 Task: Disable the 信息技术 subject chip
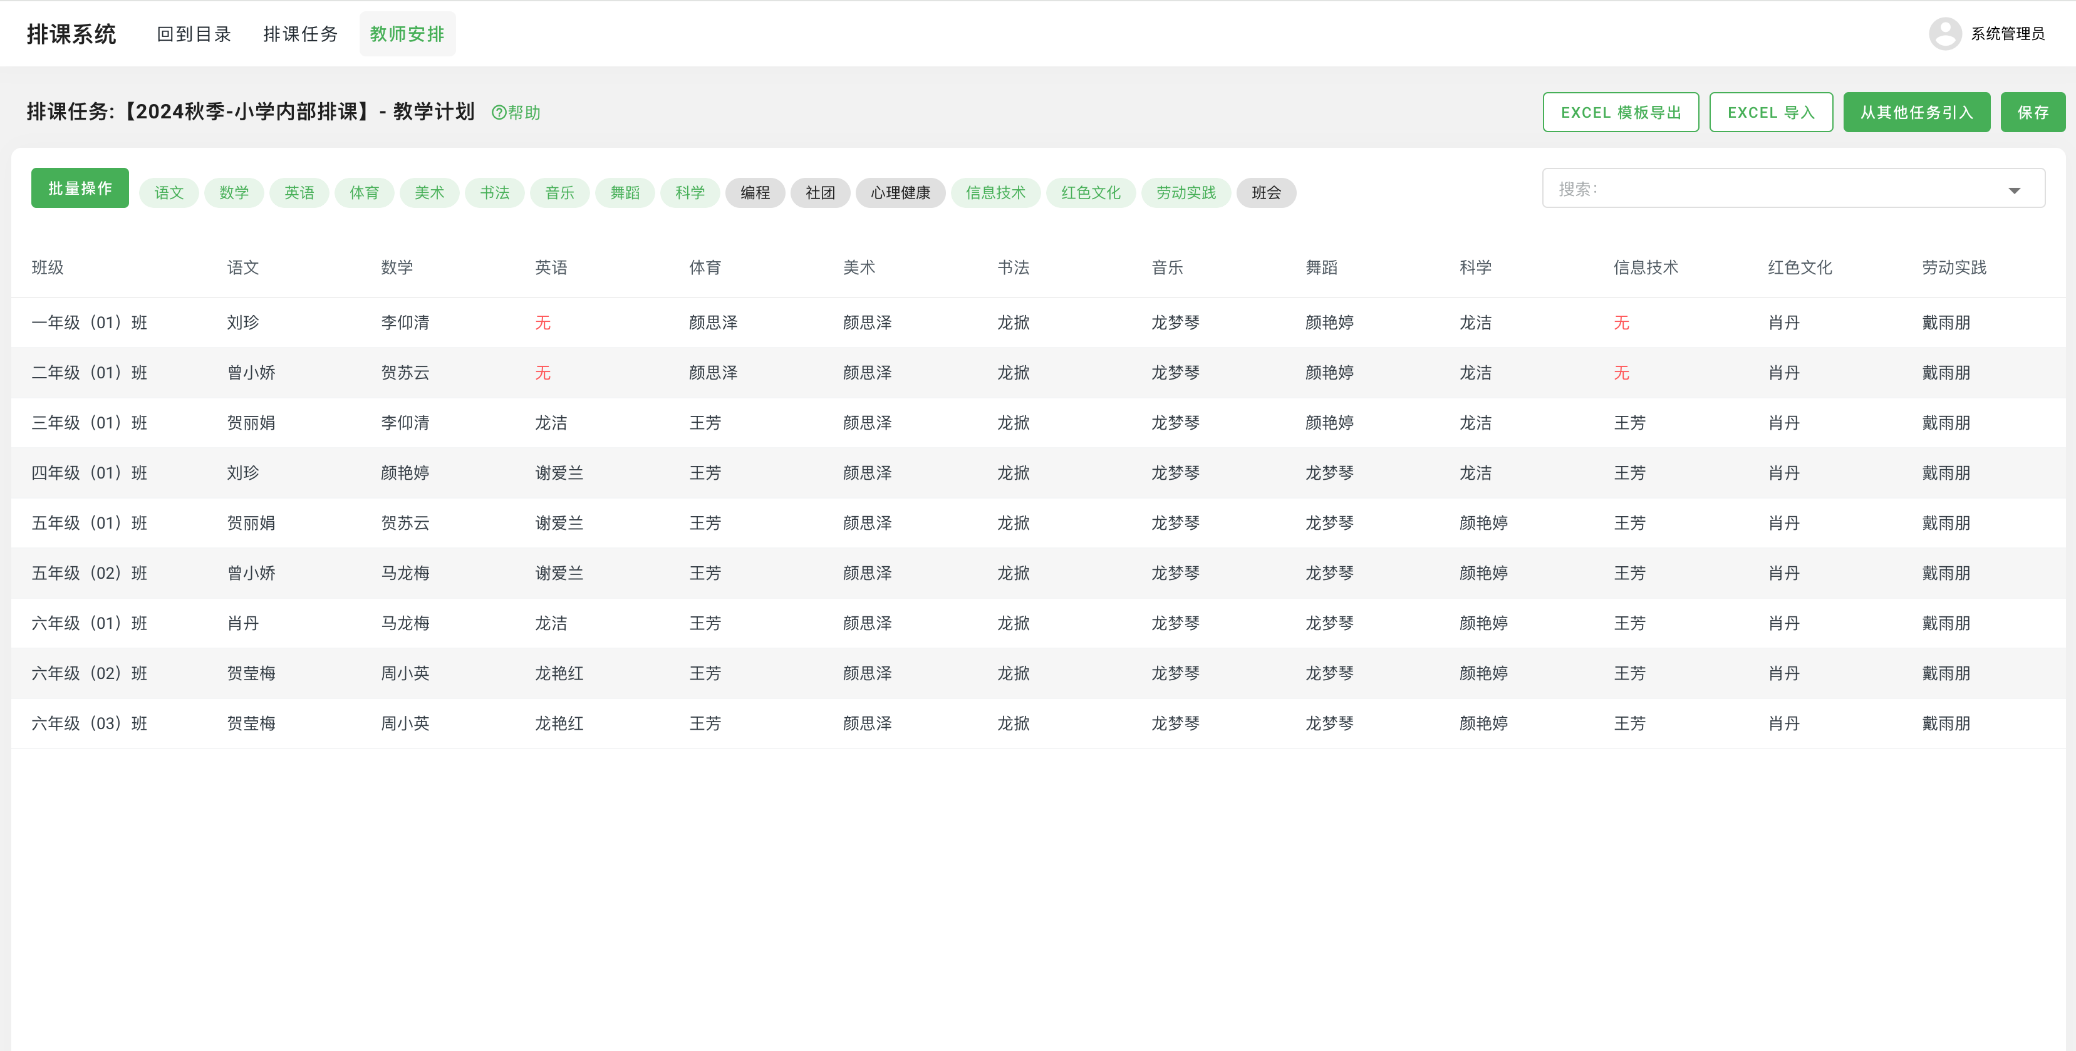[x=995, y=193]
